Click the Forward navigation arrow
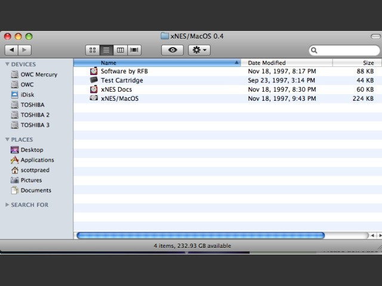The height and width of the screenshot is (286, 382). [x=26, y=50]
